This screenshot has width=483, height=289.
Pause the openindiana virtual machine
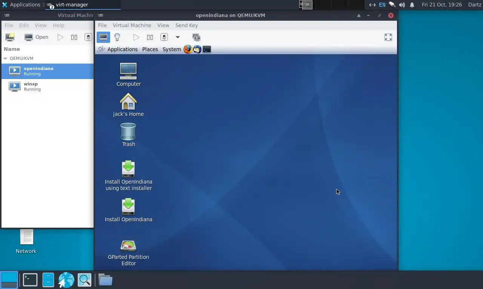coord(150,37)
